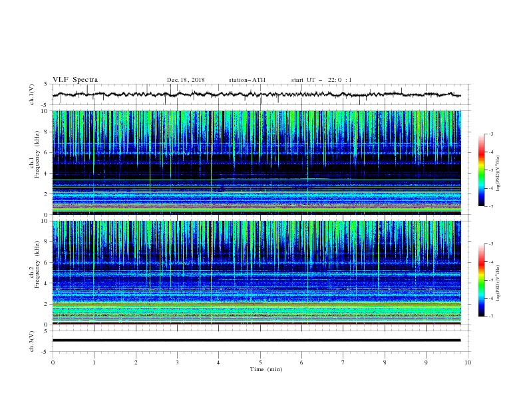This screenshot has width=527, height=407.
Task: Click the "-3" tick on ch.1 colorbar
Action: (x=490, y=134)
